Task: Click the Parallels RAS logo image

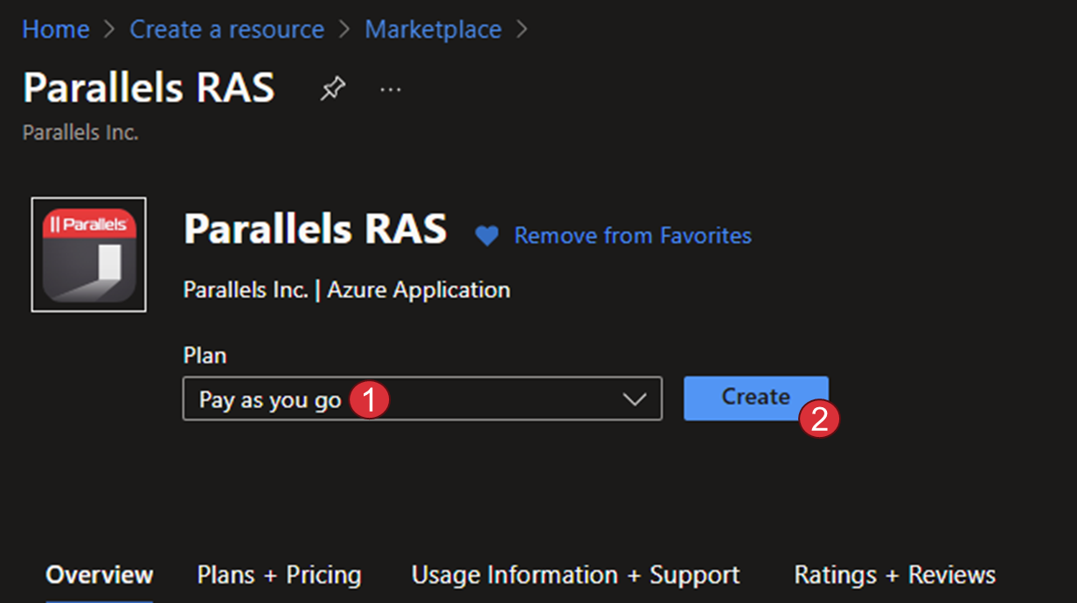Action: pos(88,254)
